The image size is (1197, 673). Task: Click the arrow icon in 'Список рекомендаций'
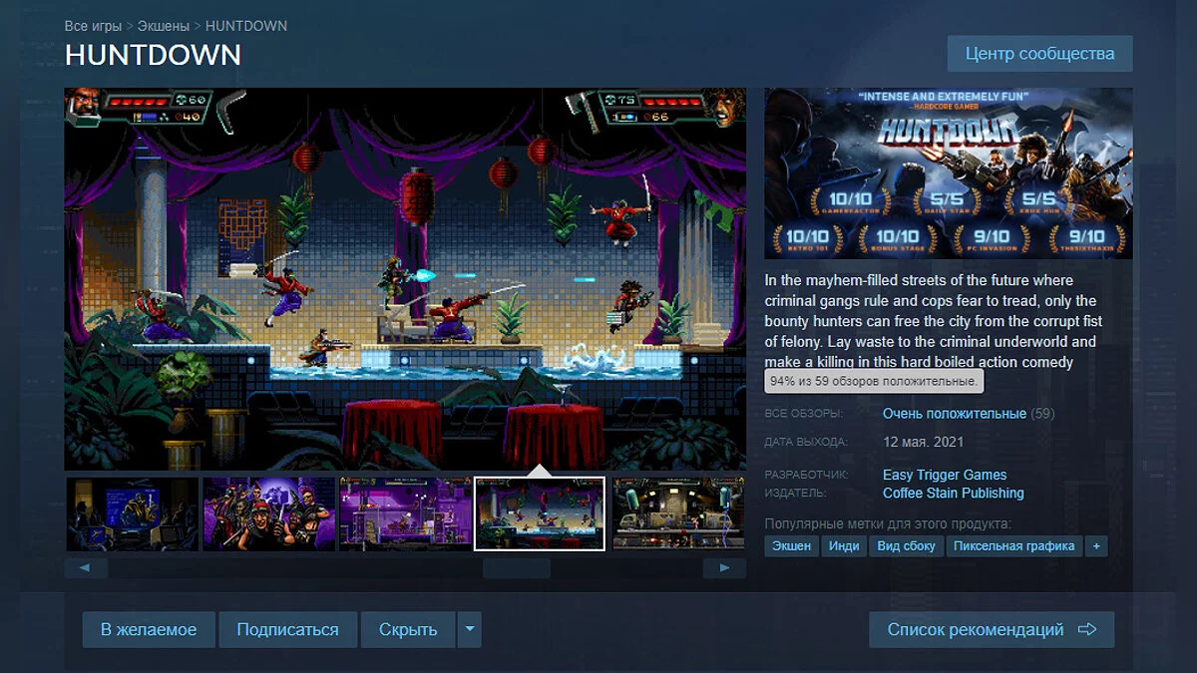tap(1087, 629)
